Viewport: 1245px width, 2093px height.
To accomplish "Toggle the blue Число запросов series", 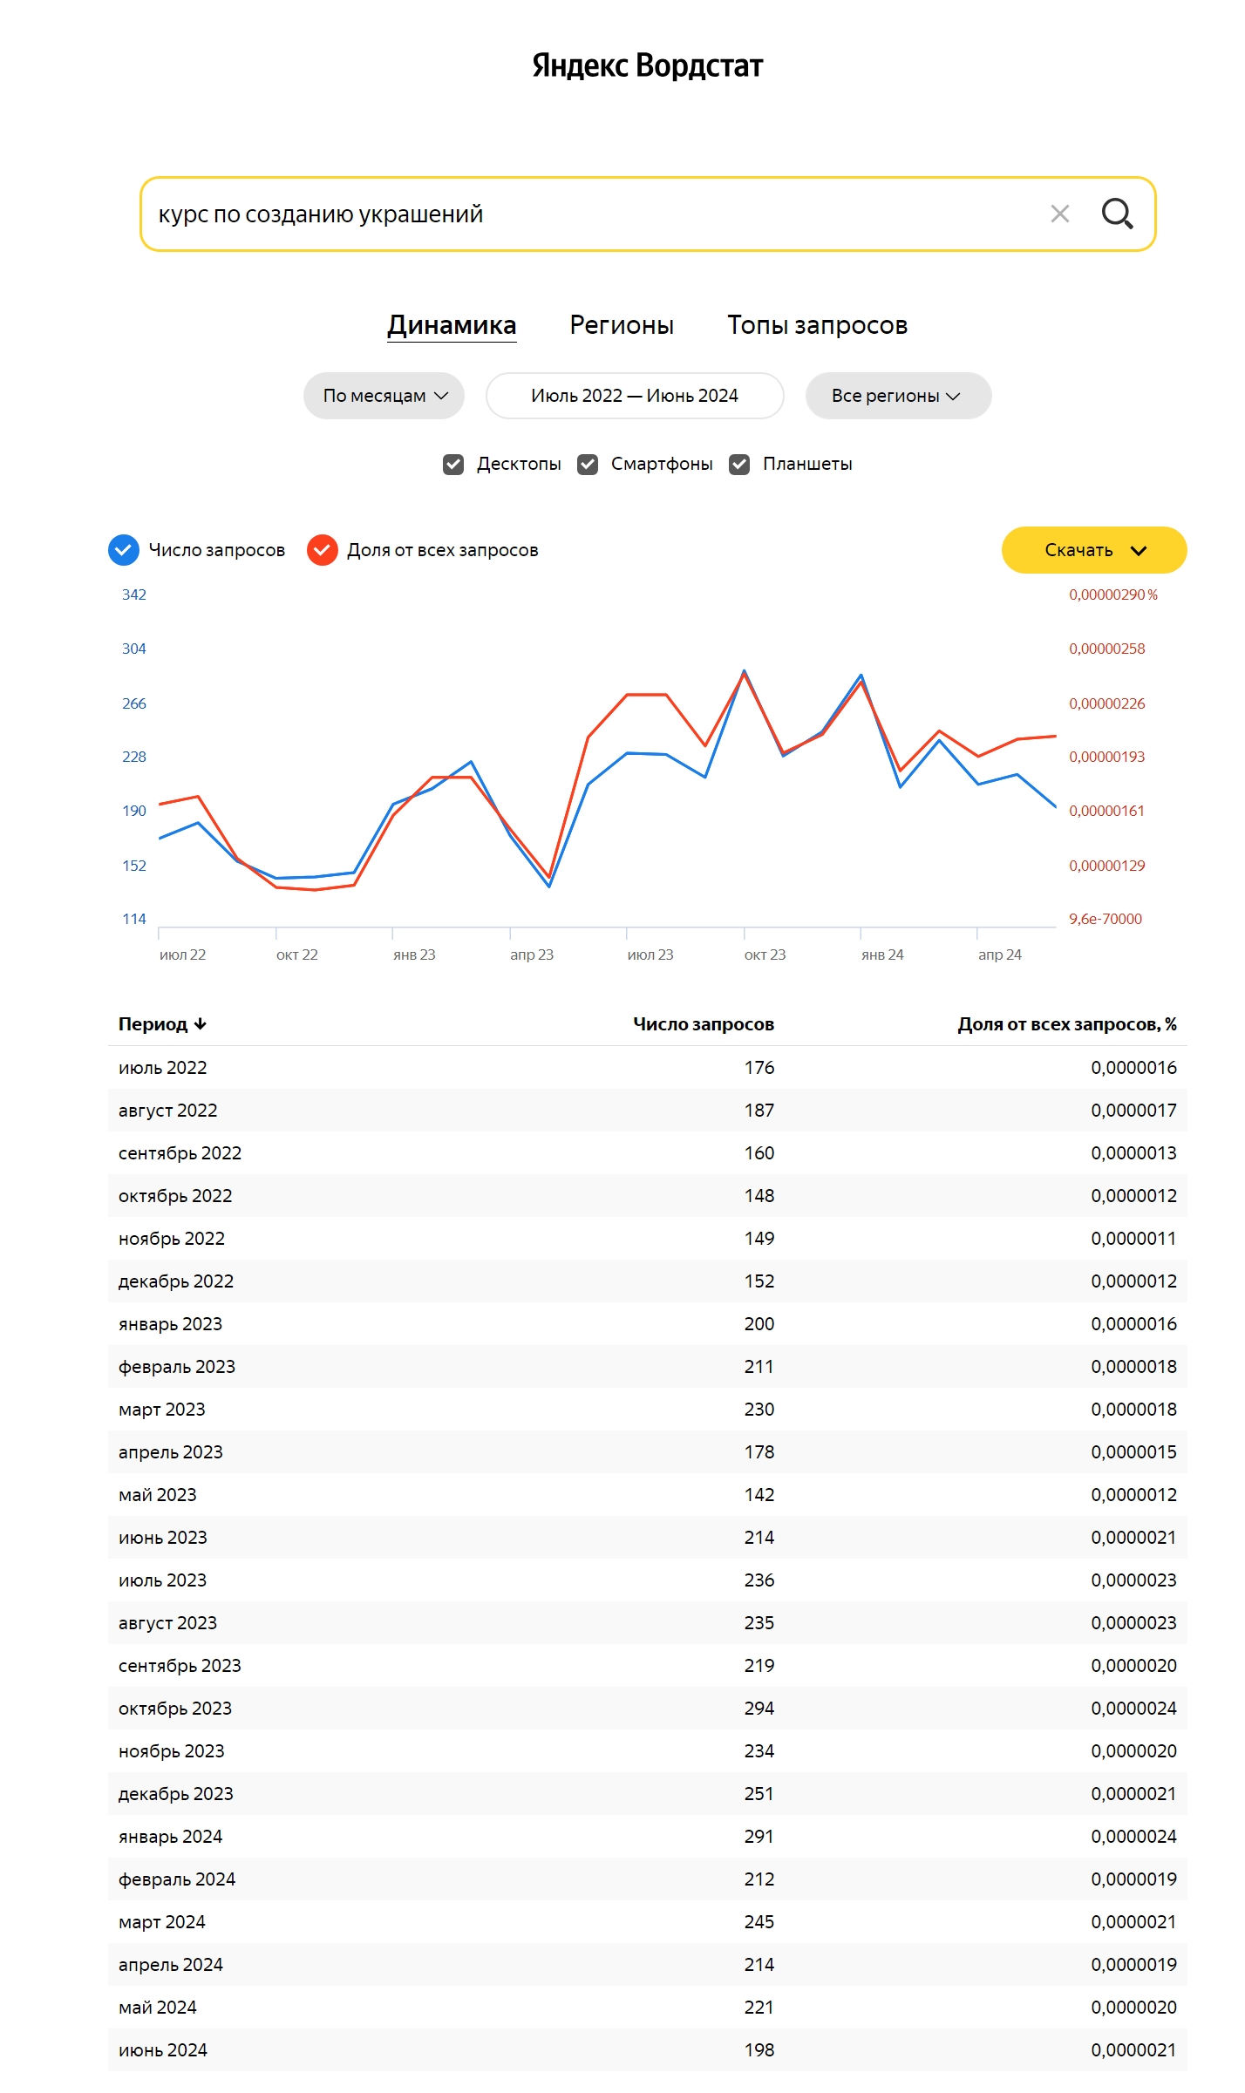I will (124, 550).
